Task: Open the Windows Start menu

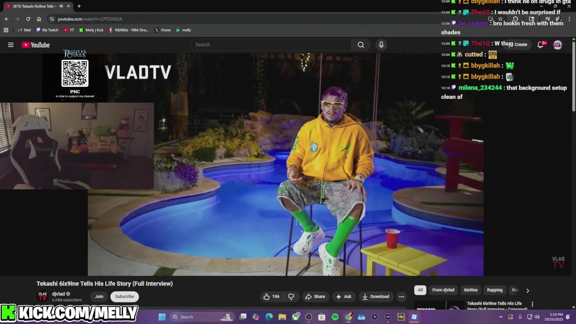Action: click(x=162, y=317)
